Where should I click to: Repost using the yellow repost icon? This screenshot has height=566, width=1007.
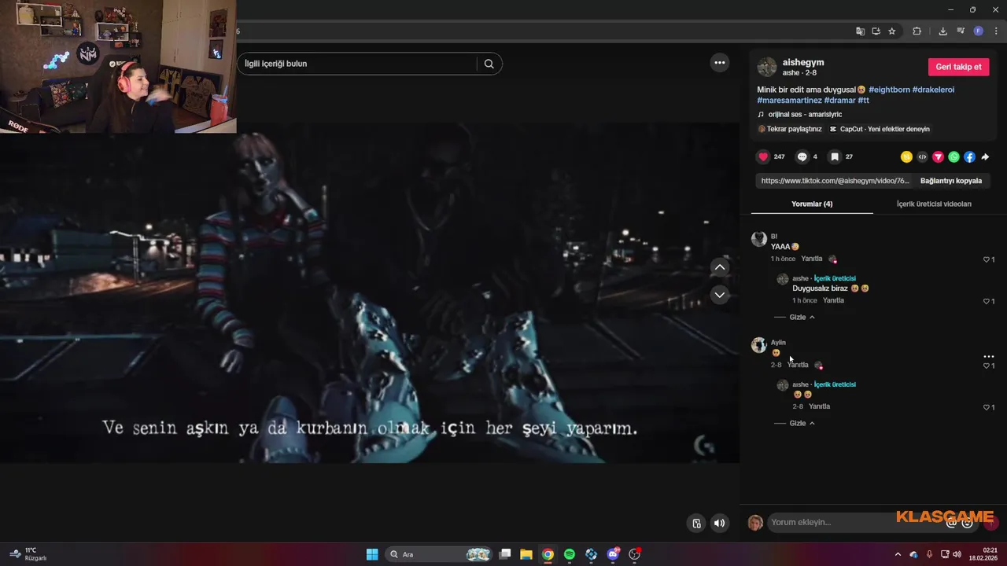906,156
